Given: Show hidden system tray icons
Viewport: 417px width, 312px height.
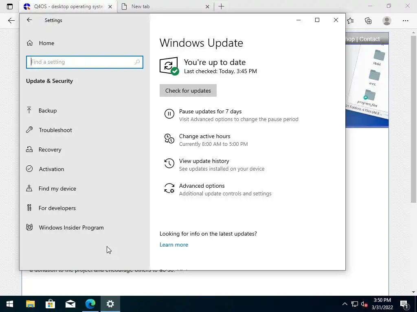Looking at the screenshot, I should coord(345,304).
